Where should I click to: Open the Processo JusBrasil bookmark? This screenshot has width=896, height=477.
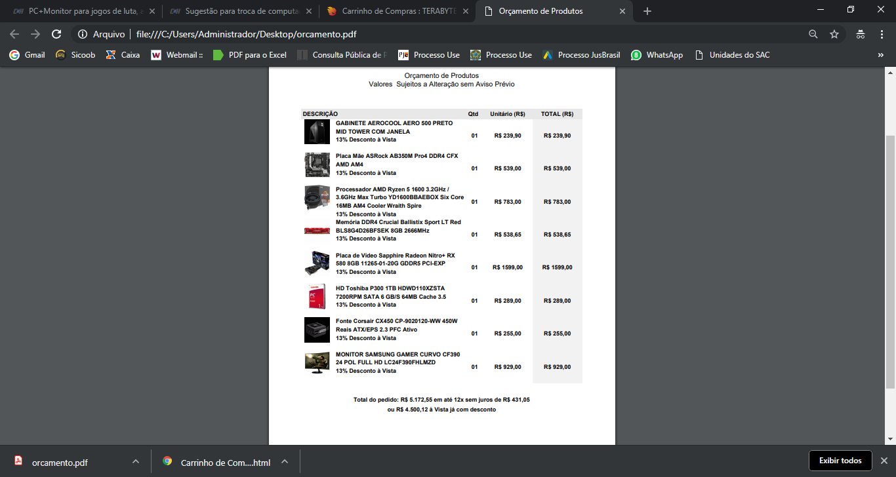(x=582, y=55)
